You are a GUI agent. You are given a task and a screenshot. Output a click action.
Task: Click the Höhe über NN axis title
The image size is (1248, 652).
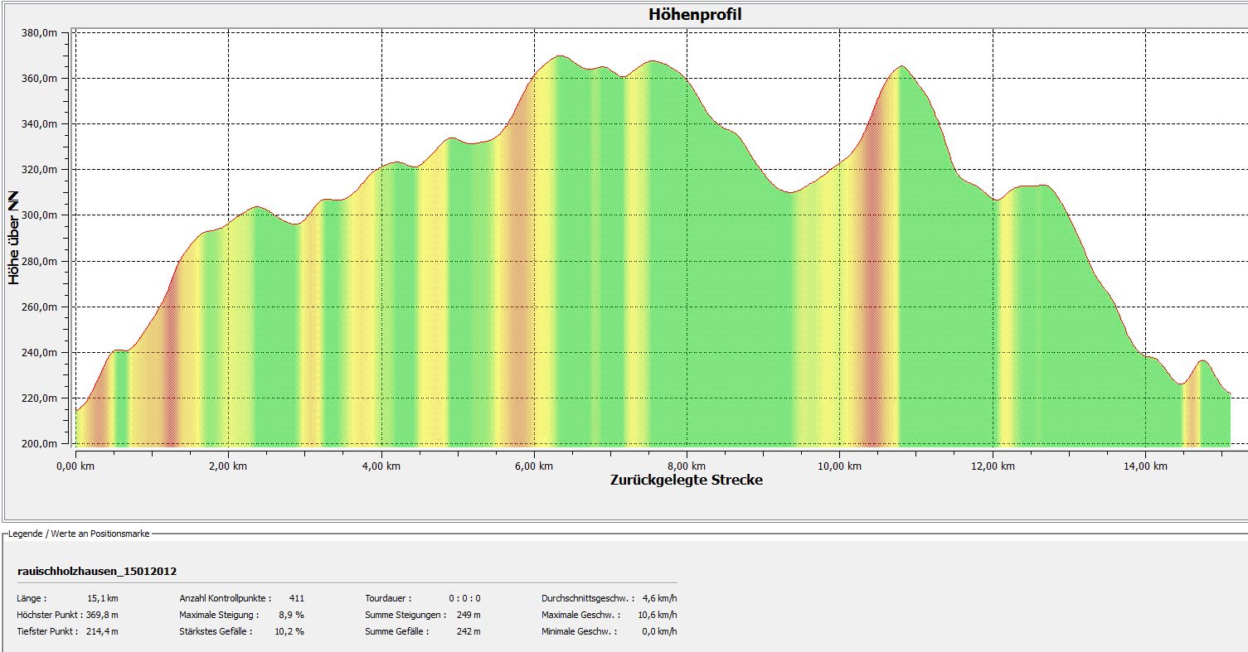(x=14, y=238)
